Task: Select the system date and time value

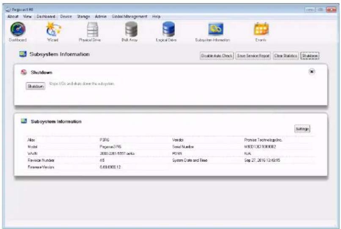Action: tap(262, 161)
